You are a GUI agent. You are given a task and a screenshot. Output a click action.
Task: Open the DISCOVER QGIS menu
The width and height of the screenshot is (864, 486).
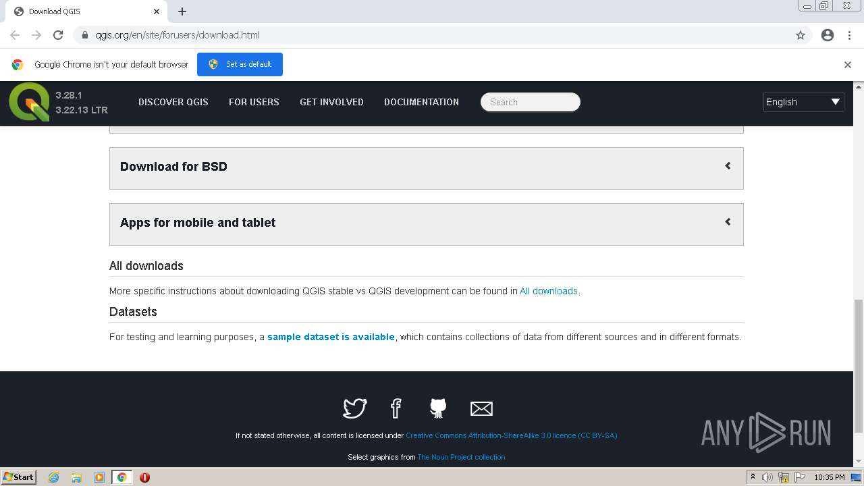click(x=173, y=102)
